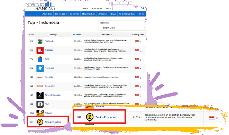Open the Indonesia country dropdown
The image size is (229, 135).
pos(122,22)
